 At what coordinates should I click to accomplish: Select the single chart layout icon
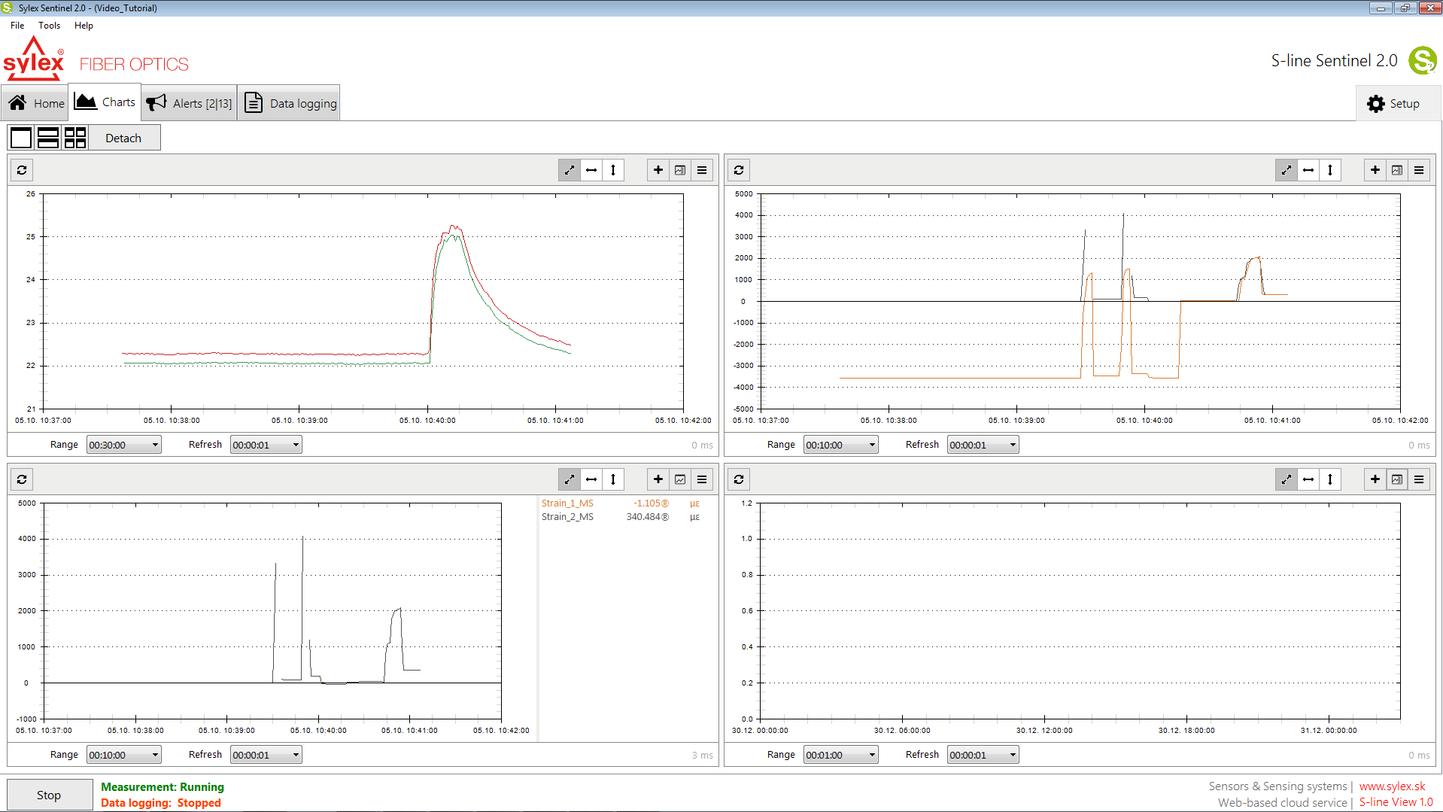pos(21,137)
